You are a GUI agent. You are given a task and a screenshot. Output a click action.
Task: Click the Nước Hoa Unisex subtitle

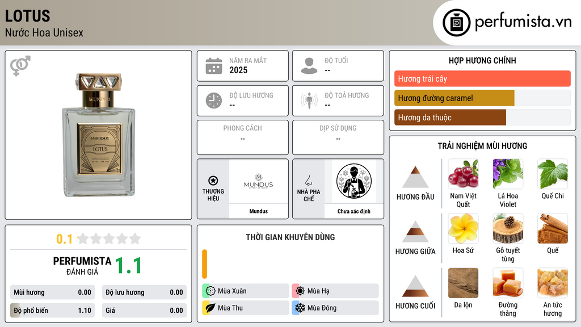pos(44,32)
